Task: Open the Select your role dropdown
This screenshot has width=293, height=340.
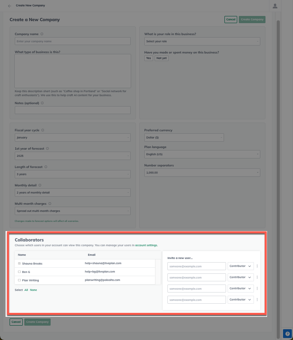Action: coord(202,41)
